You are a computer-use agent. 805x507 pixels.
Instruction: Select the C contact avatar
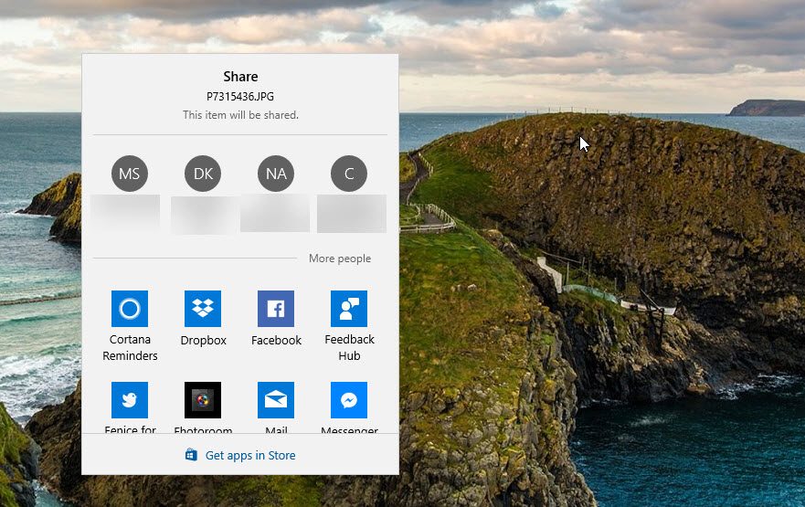[349, 174]
